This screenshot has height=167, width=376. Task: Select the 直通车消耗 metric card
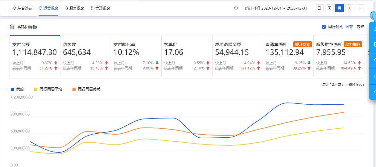[288, 56]
